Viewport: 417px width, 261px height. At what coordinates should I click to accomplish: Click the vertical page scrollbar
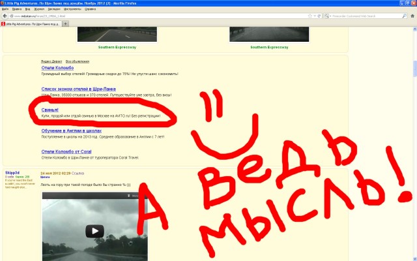(x=414, y=130)
